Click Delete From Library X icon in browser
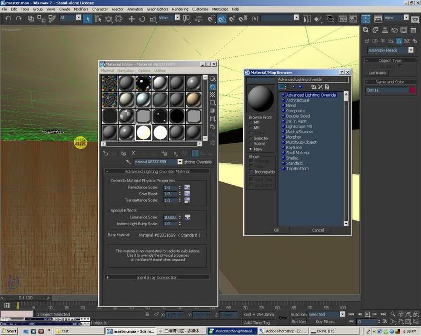This screenshot has width=421, height=336. 320,87
